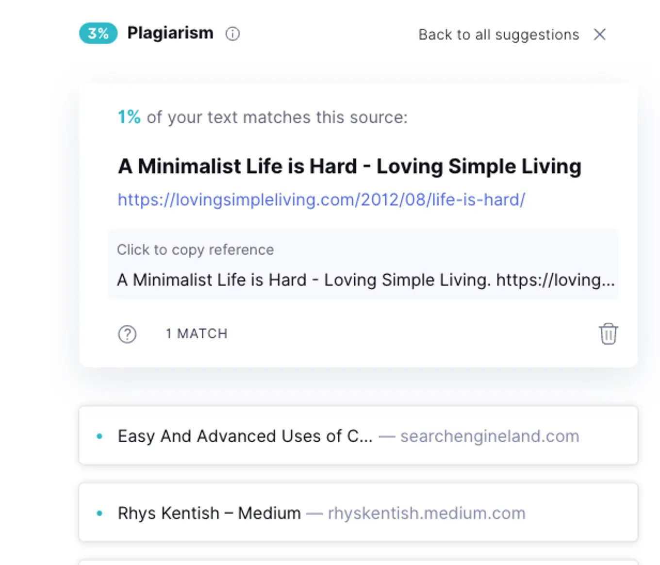The image size is (660, 565).
Task: Click the rhyskentish.medium.com domain text
Action: click(427, 513)
